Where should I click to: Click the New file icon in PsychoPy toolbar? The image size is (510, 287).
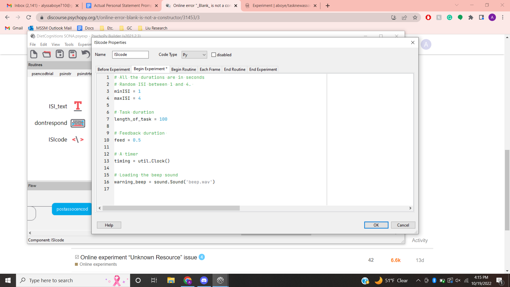pyautogui.click(x=34, y=54)
